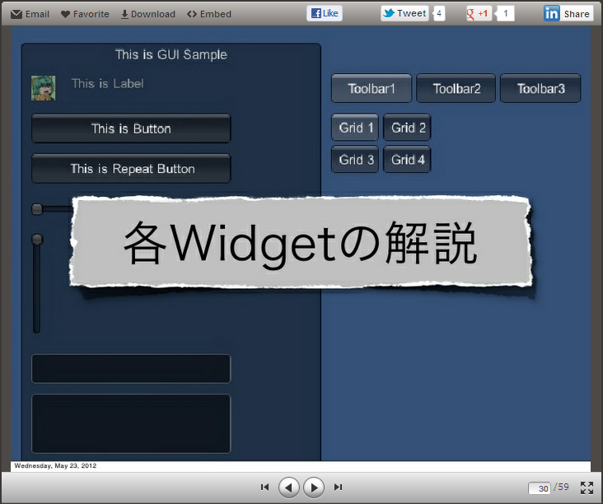Select the Grid 1 cell

tap(355, 128)
